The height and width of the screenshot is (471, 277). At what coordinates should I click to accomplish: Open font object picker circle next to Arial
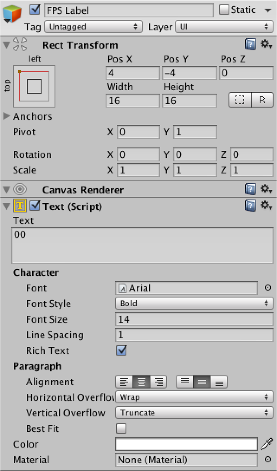tap(268, 288)
